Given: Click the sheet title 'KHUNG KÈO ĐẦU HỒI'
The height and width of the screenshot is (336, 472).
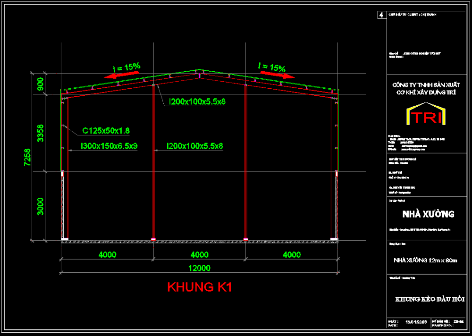Looking at the screenshot, I should 430,299.
